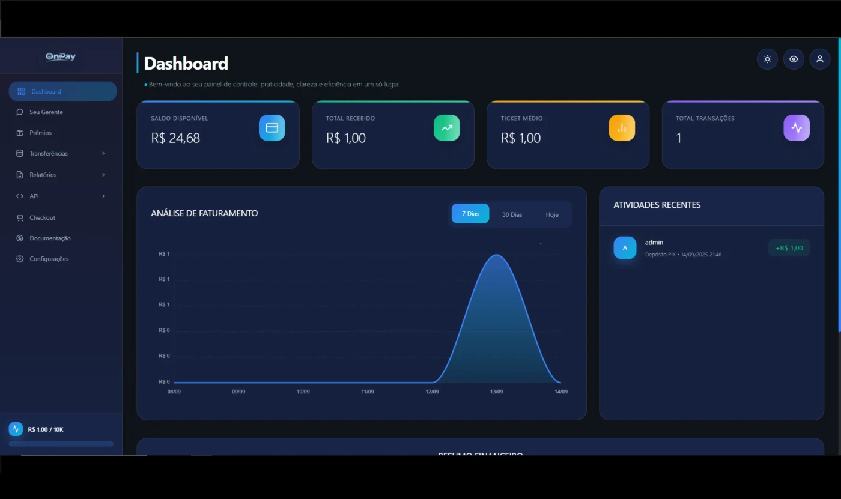Viewport: 841px width, 499px height.
Task: Click the credit card icon on Saldo Disponível
Action: [x=272, y=128]
